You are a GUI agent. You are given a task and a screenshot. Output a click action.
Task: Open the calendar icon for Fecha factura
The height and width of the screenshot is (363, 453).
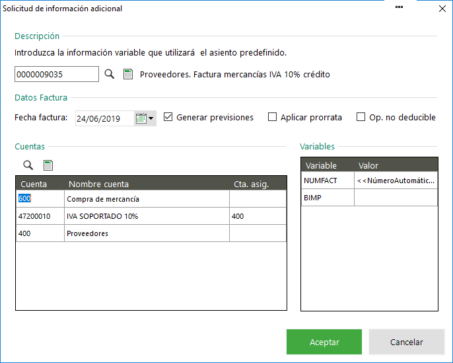(141, 118)
